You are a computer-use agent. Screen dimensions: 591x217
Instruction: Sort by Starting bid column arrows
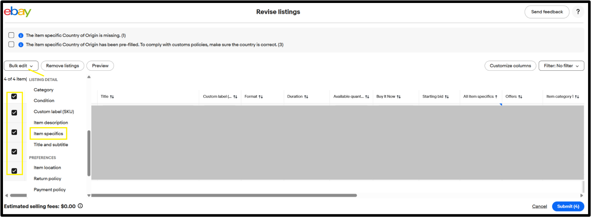447,97
